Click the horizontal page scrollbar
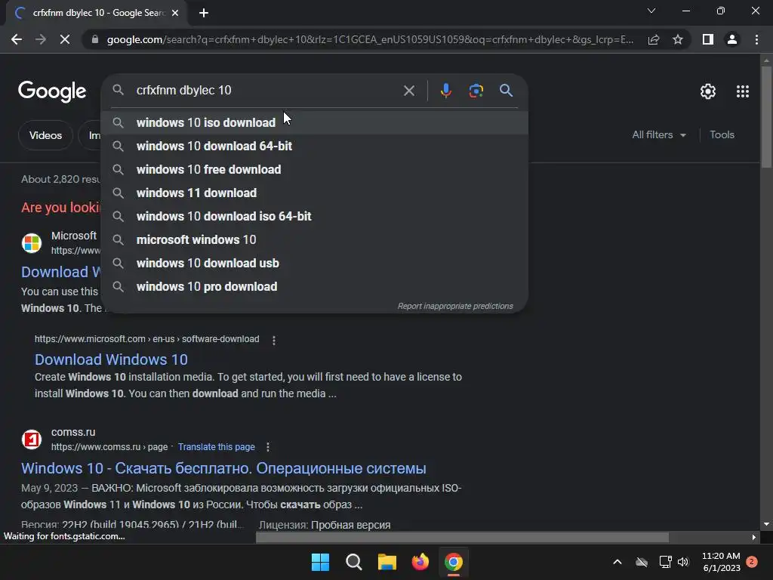 (463, 537)
